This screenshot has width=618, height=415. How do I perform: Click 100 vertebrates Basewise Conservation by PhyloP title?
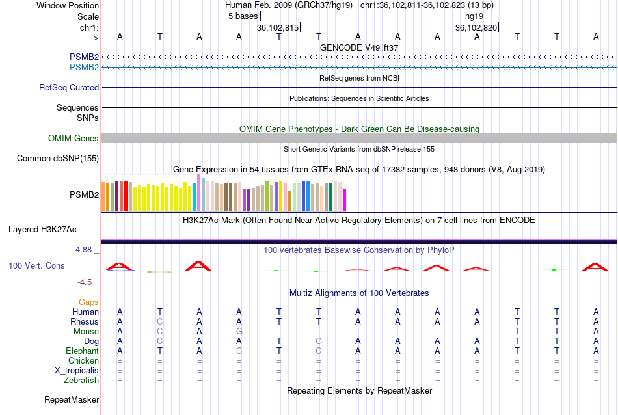[359, 250]
